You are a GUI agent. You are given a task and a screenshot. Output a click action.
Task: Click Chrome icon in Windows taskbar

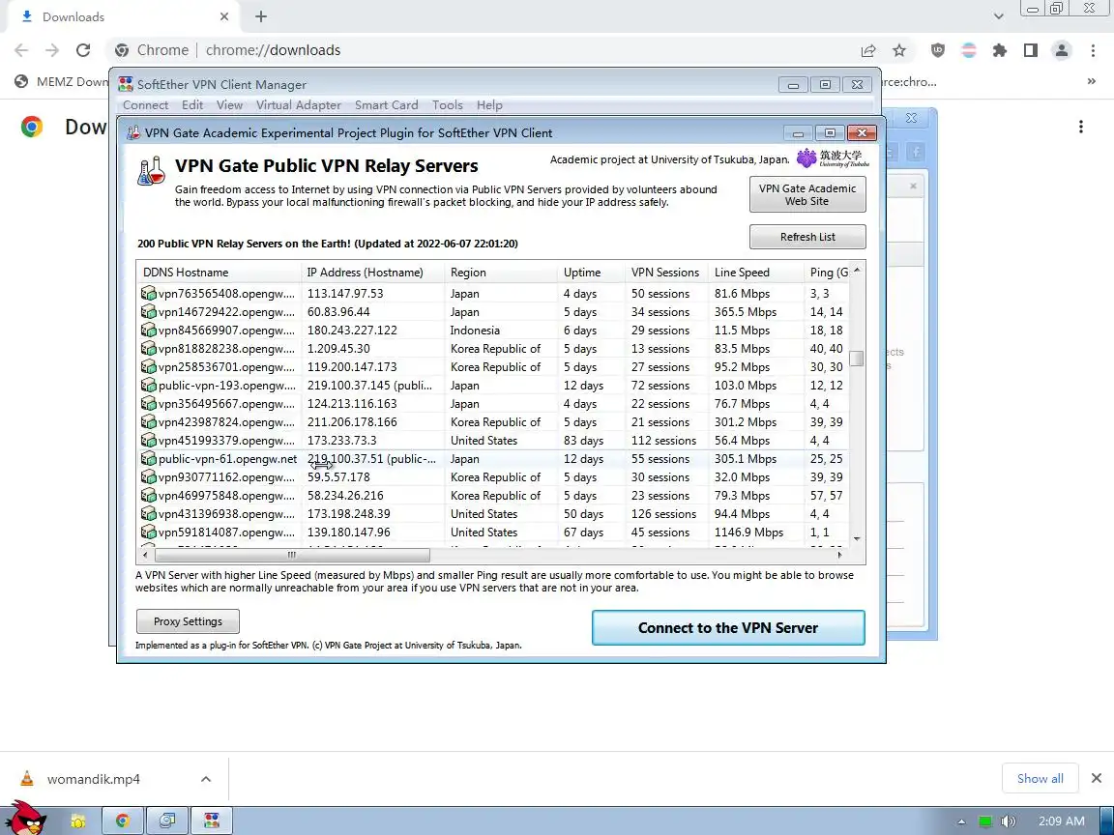(123, 821)
